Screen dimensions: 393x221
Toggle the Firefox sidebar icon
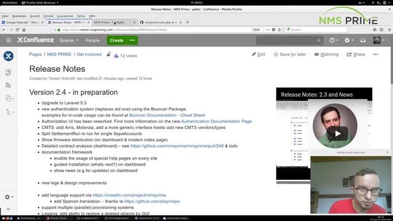coord(381,29)
